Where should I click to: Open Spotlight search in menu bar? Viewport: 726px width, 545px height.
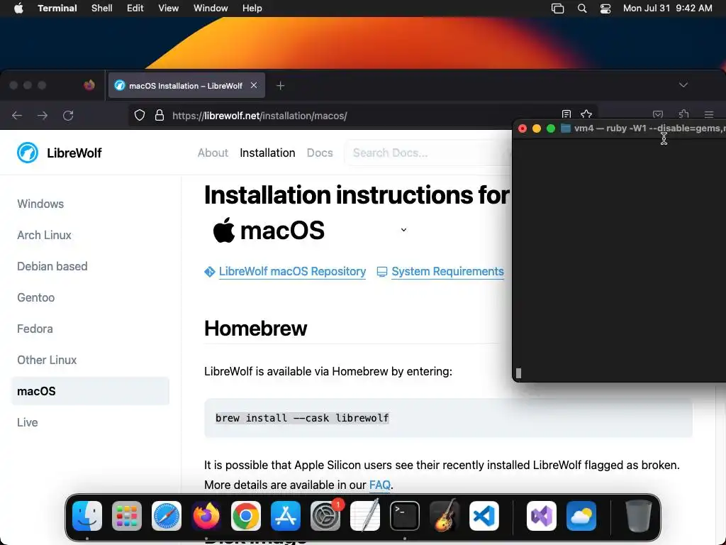[582, 9]
